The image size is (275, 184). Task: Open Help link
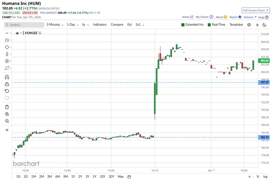click(x=263, y=17)
